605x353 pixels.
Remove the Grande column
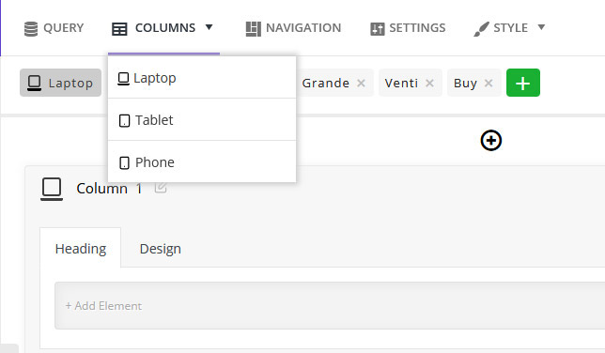(361, 83)
